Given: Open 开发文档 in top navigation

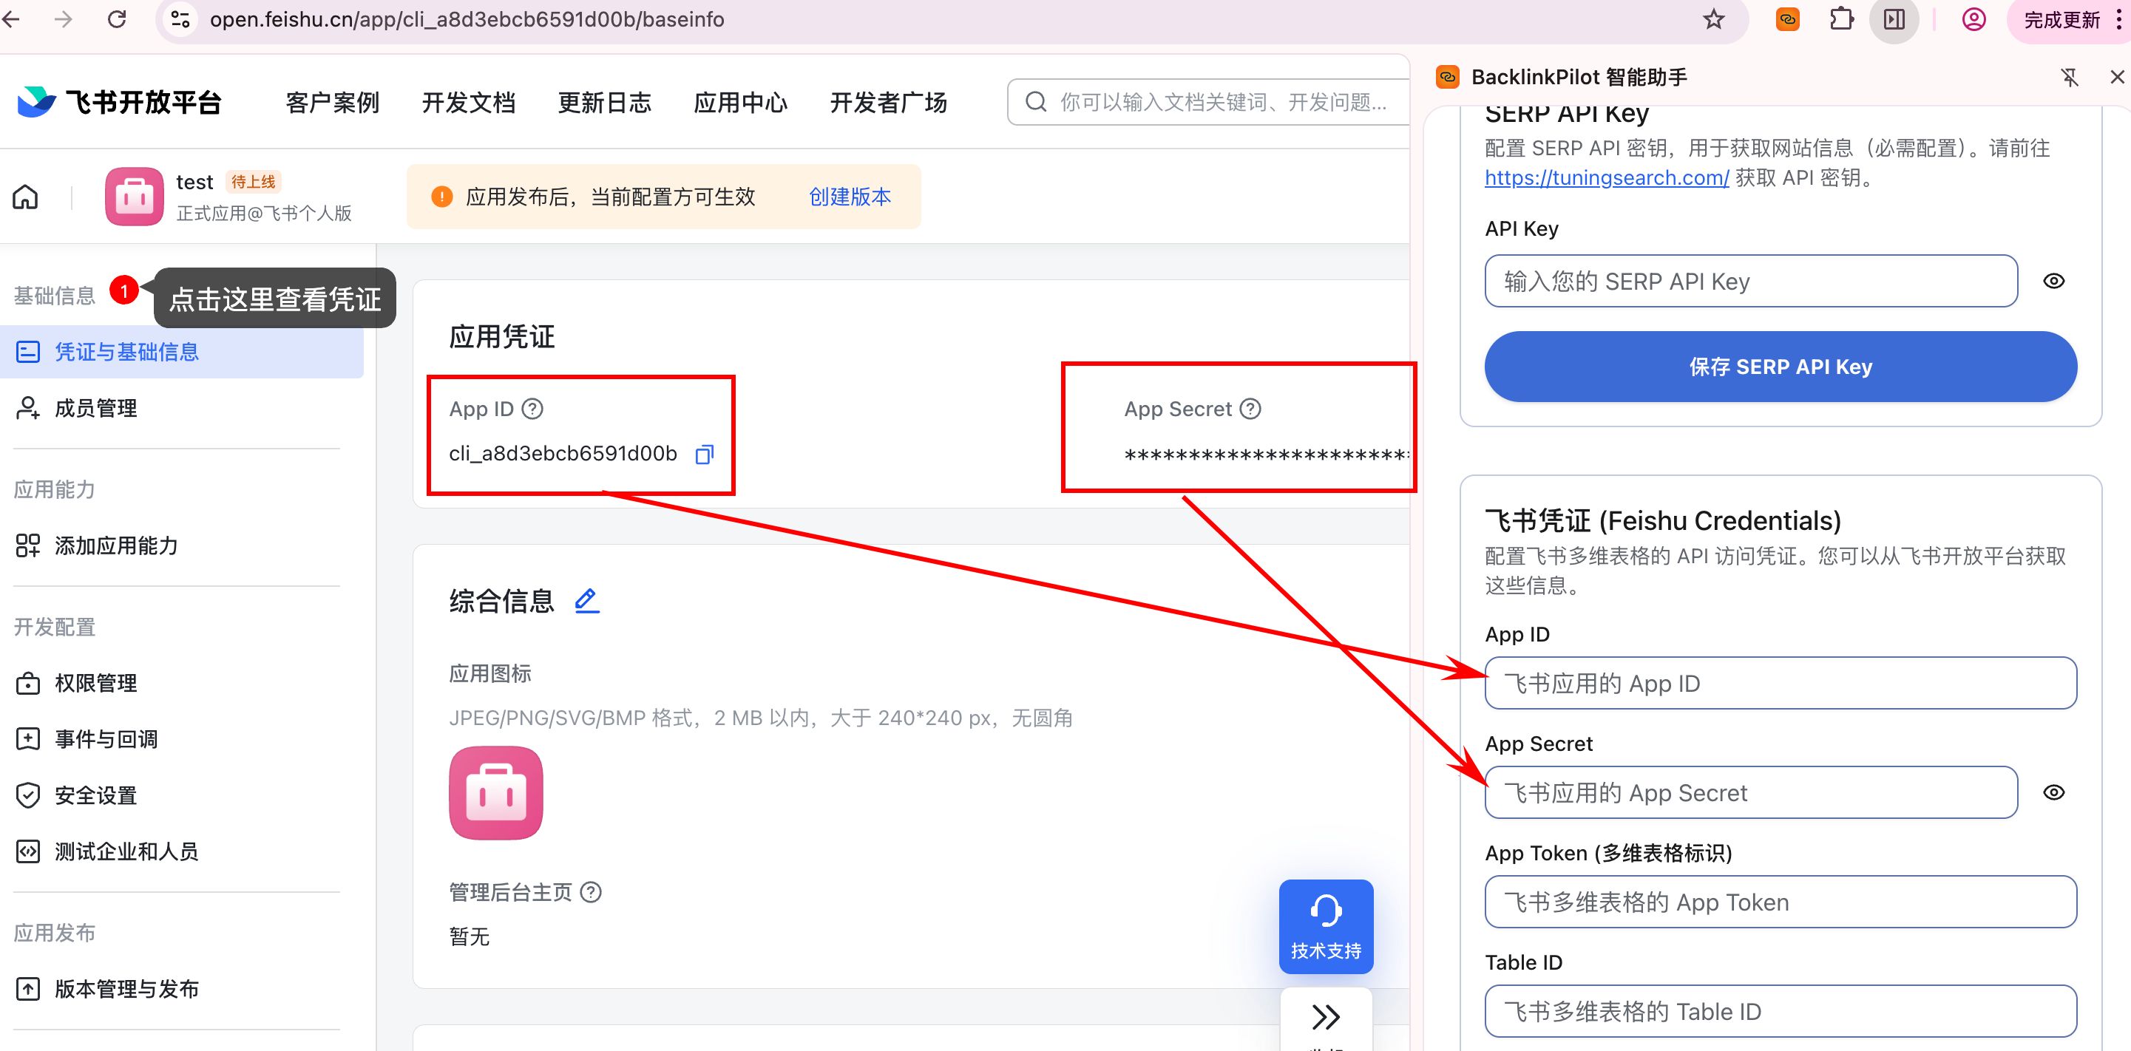Looking at the screenshot, I should [x=468, y=103].
